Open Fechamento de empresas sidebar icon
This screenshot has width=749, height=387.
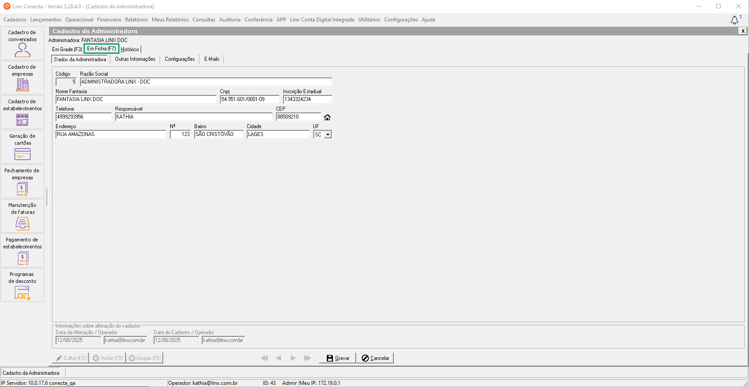[x=22, y=181]
